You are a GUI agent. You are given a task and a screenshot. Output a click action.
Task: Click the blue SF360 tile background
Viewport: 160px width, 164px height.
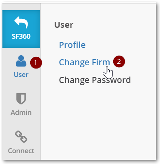pos(21,29)
